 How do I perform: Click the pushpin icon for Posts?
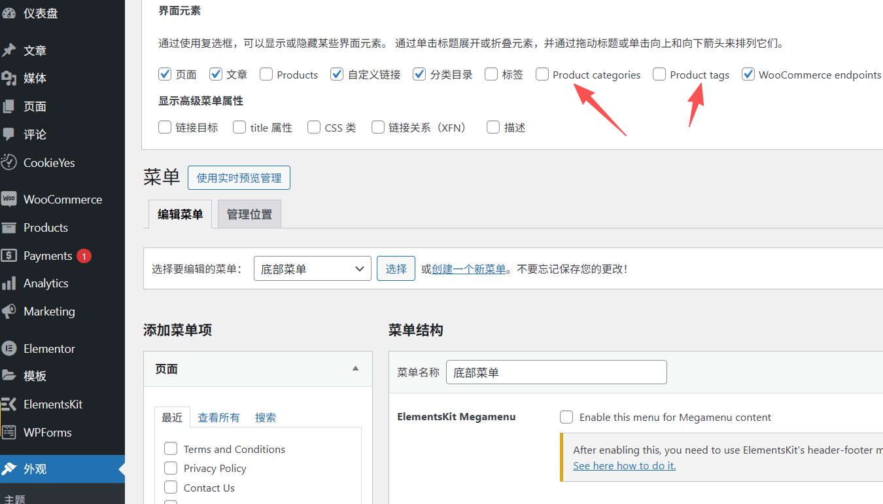(x=9, y=50)
